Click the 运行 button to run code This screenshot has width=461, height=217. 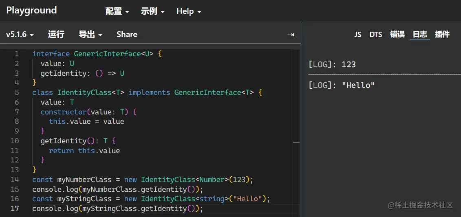(x=56, y=34)
